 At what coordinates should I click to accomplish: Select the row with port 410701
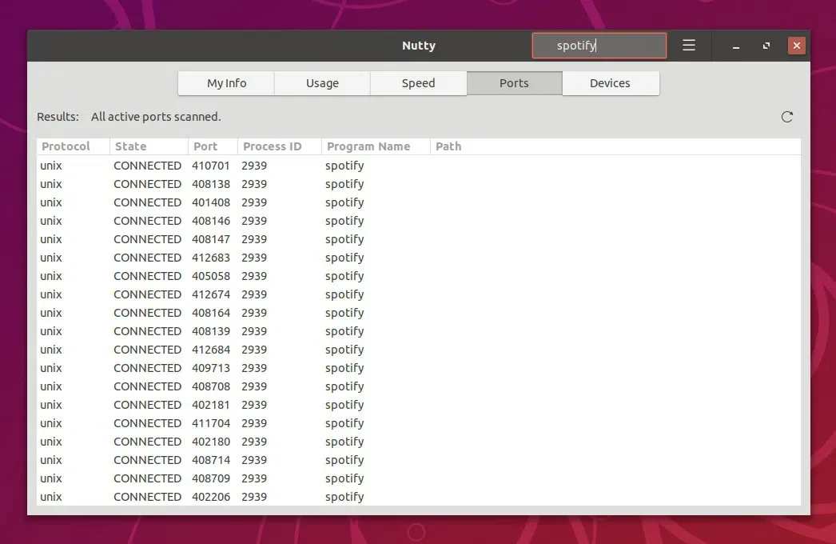[240, 166]
